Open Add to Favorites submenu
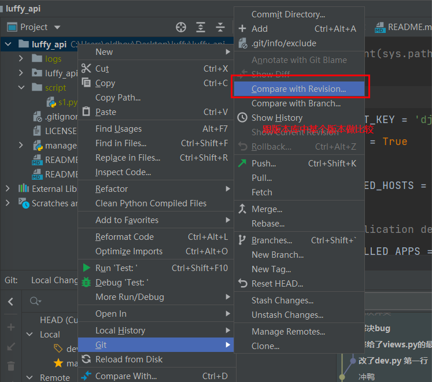The image size is (432, 382). (156, 220)
